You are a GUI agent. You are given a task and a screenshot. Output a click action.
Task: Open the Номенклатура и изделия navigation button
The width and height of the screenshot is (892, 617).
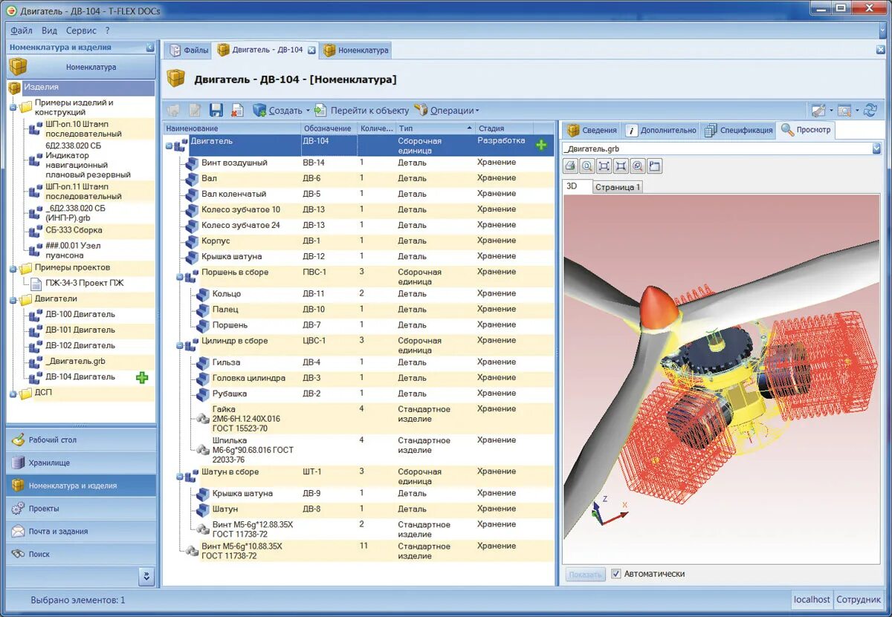pos(82,486)
